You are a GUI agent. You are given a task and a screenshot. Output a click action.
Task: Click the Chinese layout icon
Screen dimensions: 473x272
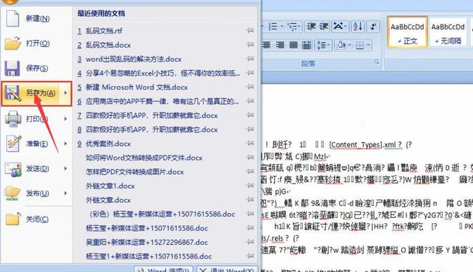(x=338, y=27)
